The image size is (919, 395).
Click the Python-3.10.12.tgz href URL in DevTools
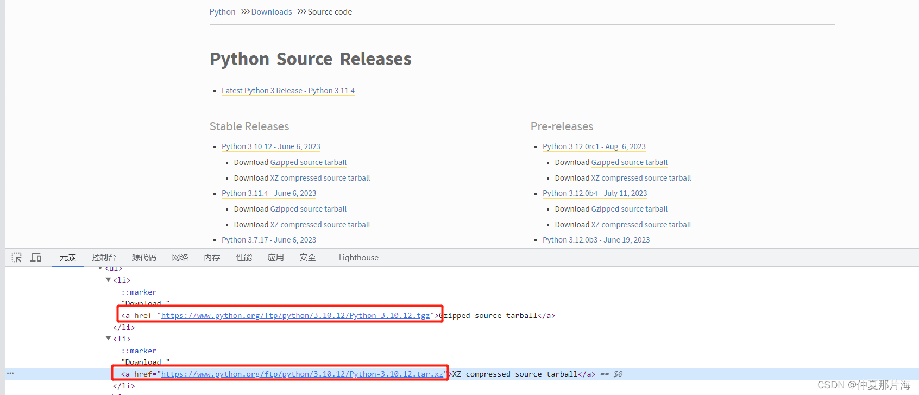pos(295,315)
